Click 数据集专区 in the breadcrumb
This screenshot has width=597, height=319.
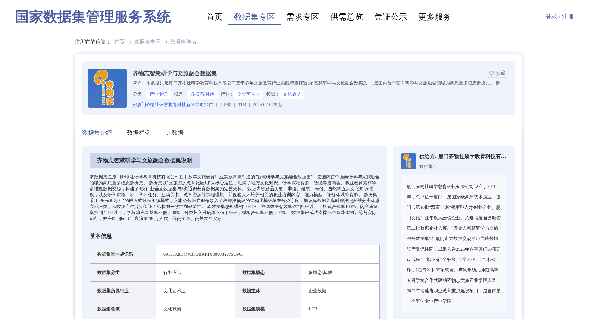coord(147,42)
